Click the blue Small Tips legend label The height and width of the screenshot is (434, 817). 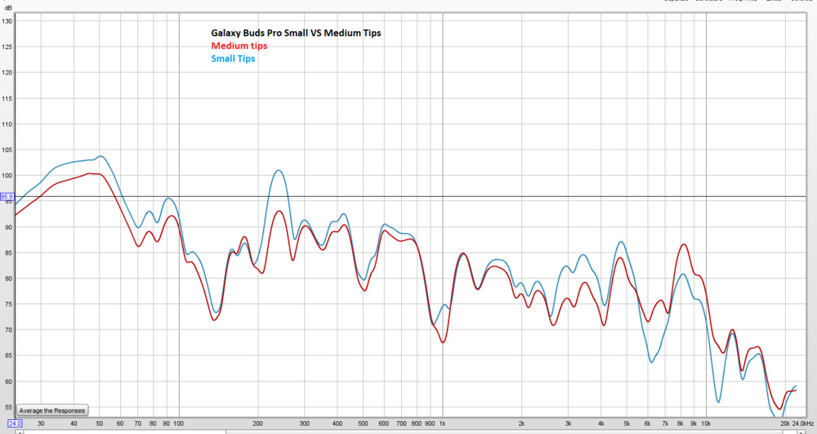pyautogui.click(x=233, y=59)
